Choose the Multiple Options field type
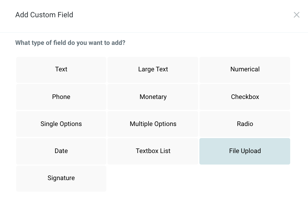 tap(153, 124)
